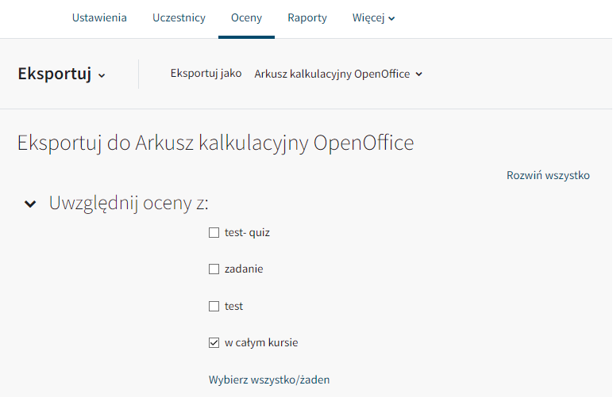613x397 pixels.
Task: Open the Więcej dropdown menu
Action: click(x=373, y=18)
